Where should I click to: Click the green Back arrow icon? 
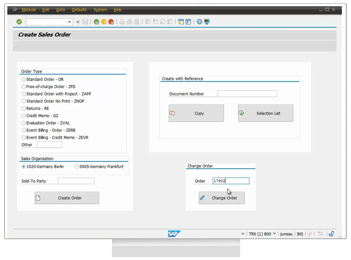click(x=97, y=22)
